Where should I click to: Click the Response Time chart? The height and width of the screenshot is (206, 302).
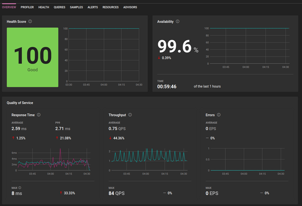point(51,162)
